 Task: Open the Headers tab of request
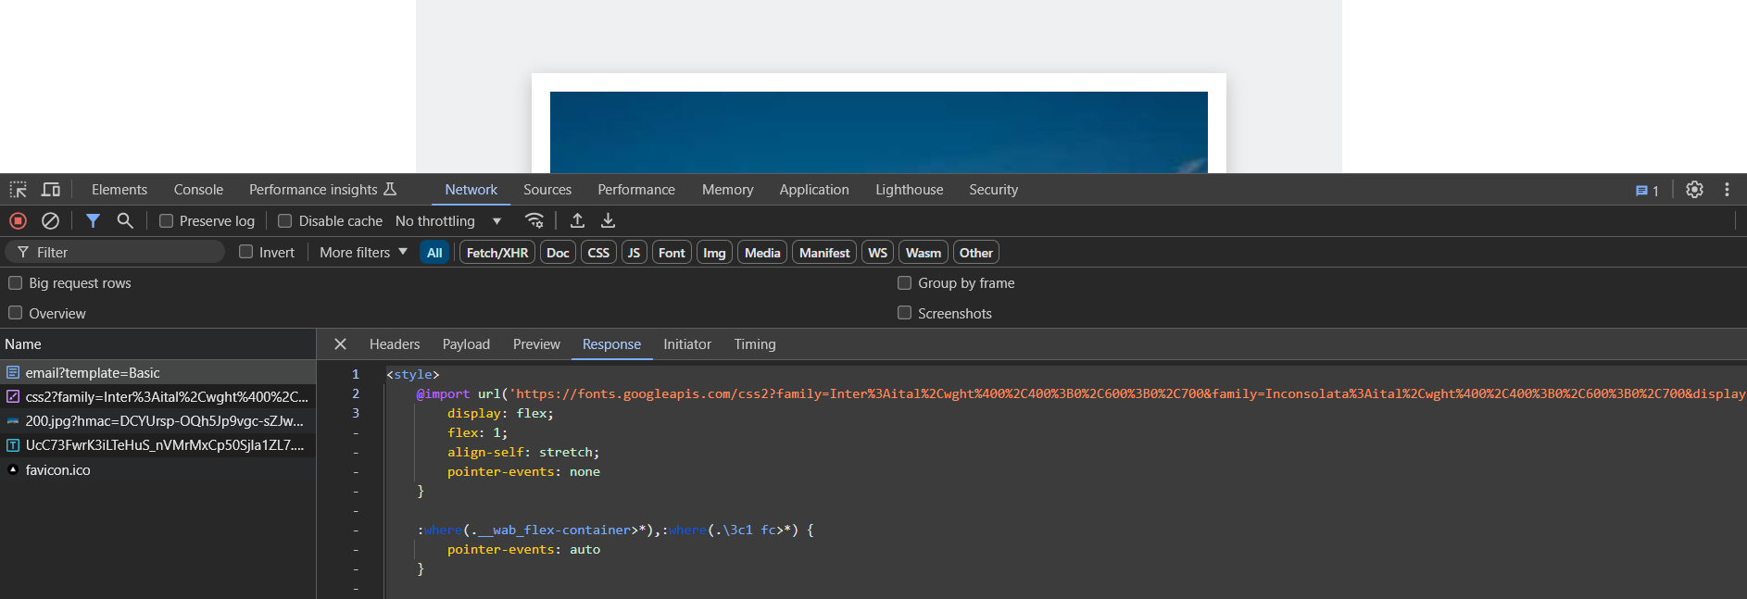click(395, 344)
